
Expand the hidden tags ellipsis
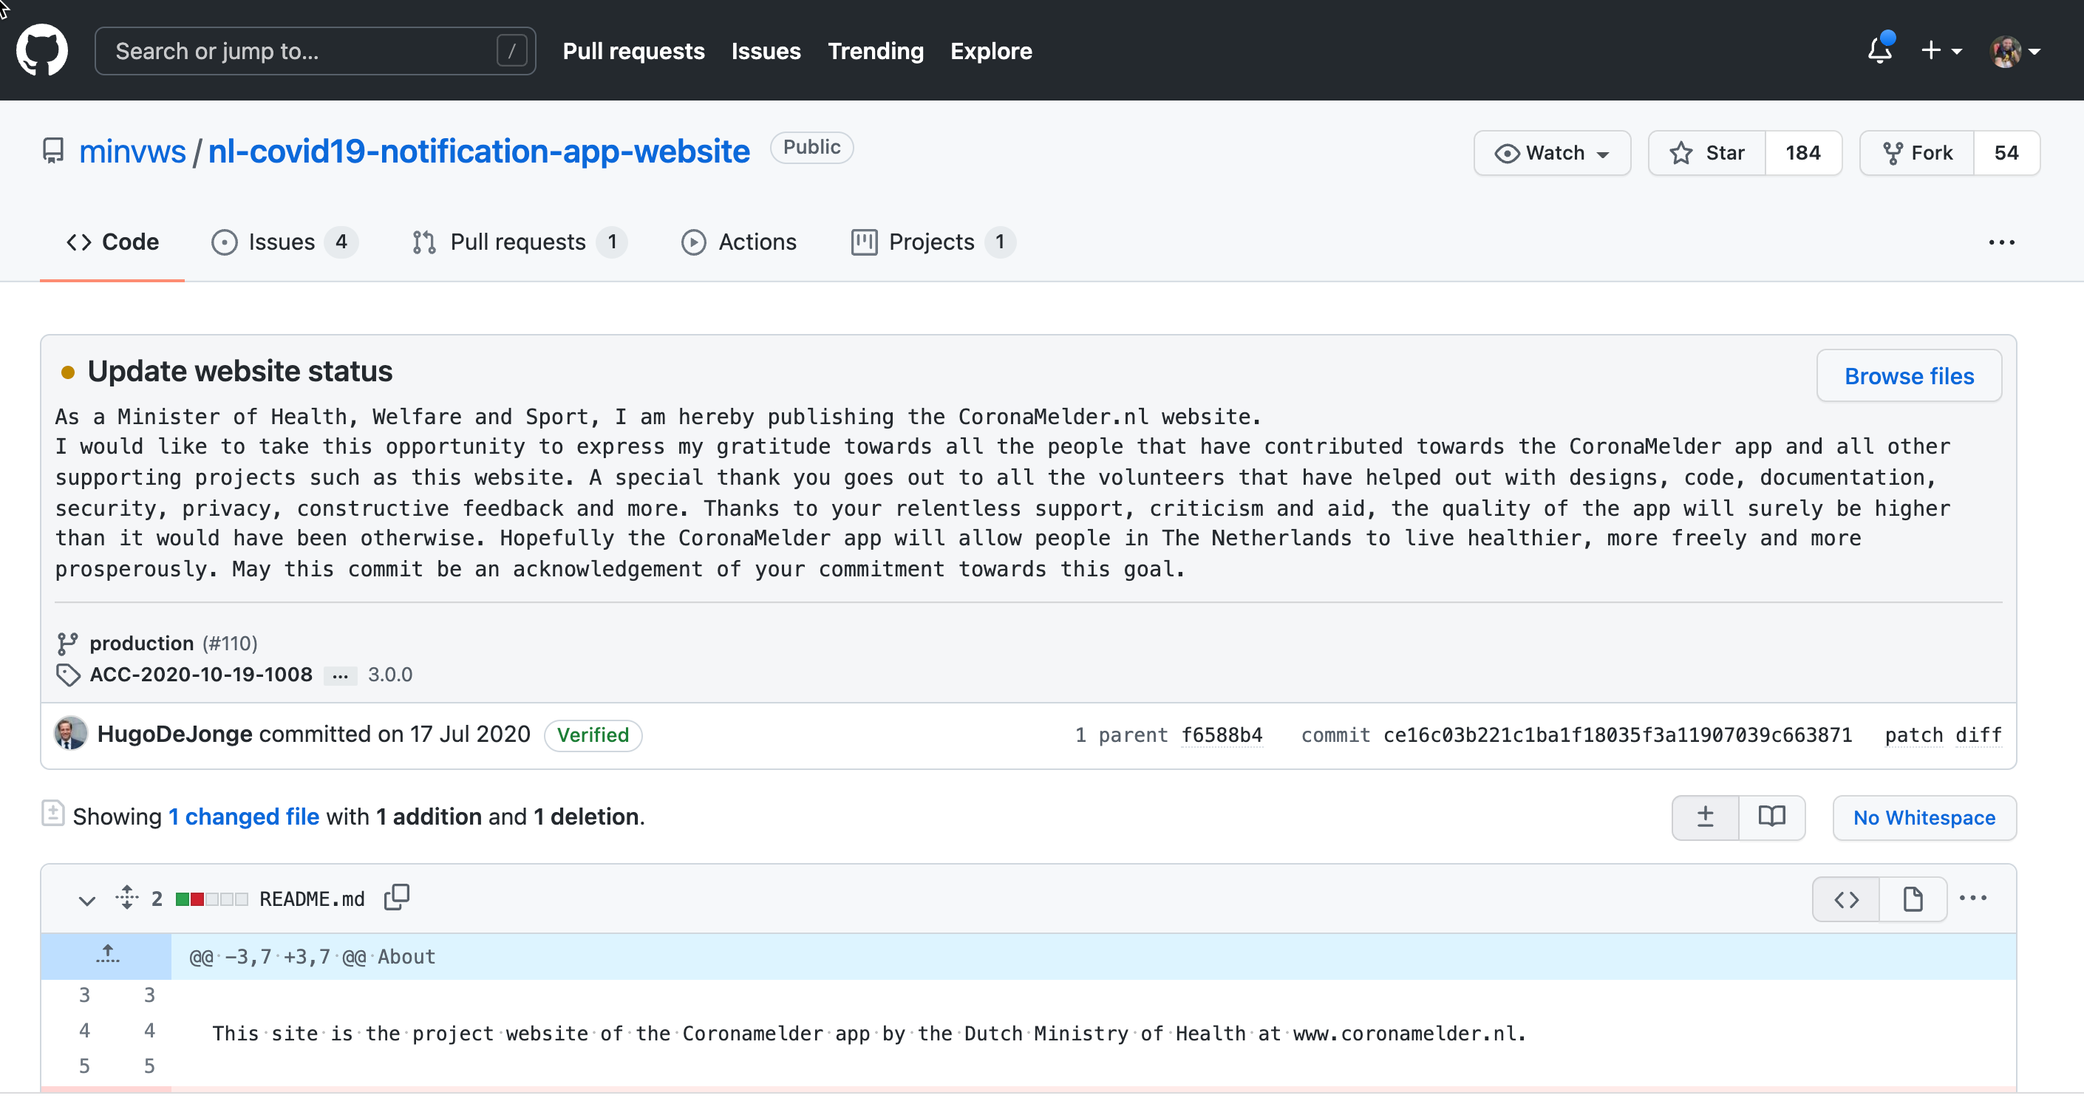(340, 675)
